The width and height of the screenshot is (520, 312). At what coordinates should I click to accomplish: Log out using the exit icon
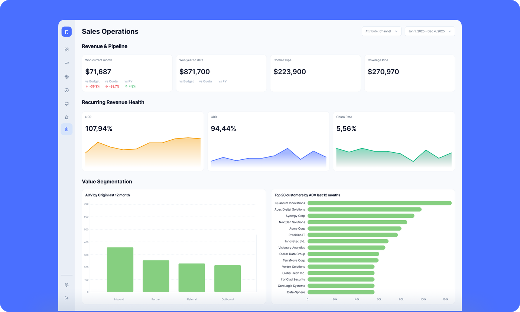[x=66, y=298]
